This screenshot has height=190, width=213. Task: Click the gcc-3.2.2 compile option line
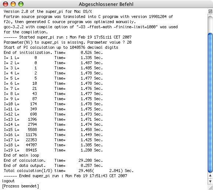pyautogui.click(x=91, y=27)
